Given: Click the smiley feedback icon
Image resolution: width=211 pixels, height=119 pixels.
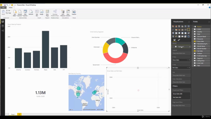Looking at the screenshot, I should (12, 5).
